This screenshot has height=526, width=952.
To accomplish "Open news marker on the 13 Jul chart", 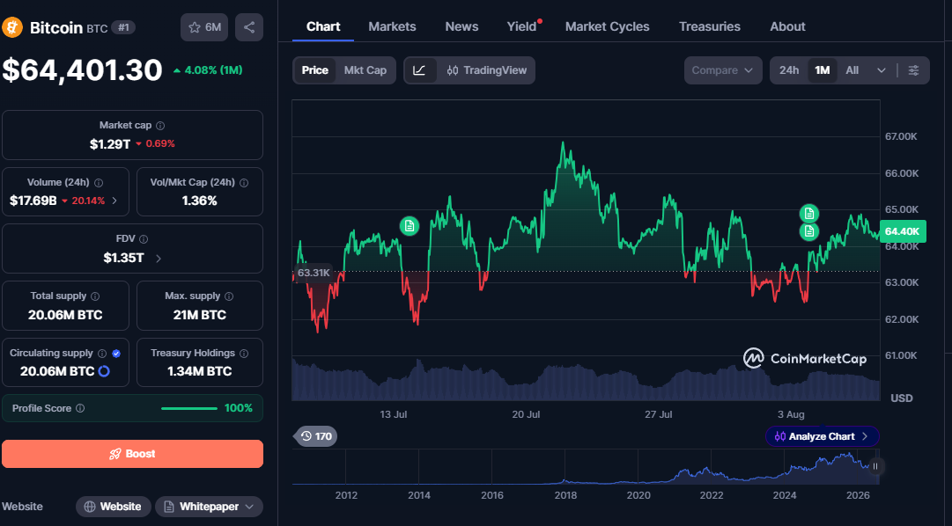I will point(410,226).
